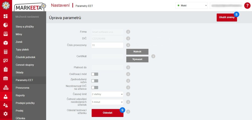Open the Časový limit dropdown showing 2 vteřiny
Screen dimensions: 252x120
pyautogui.click(x=107, y=94)
